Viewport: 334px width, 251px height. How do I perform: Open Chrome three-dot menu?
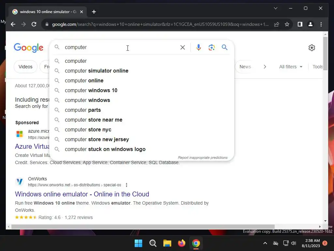point(321,24)
